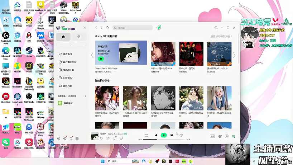The width and height of the screenshot is (293, 165).
Task: Open the home tab with house icon
Action: [x=63, y=37]
